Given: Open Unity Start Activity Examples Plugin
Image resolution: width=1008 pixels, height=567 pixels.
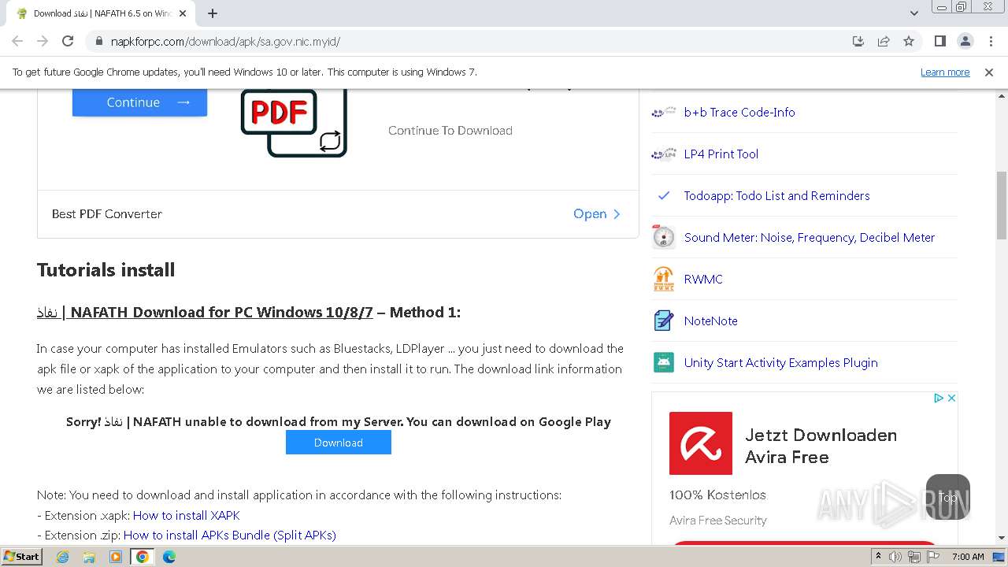Looking at the screenshot, I should (x=781, y=362).
